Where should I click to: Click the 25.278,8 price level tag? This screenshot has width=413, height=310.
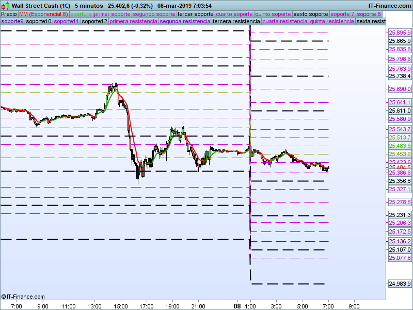click(400, 202)
